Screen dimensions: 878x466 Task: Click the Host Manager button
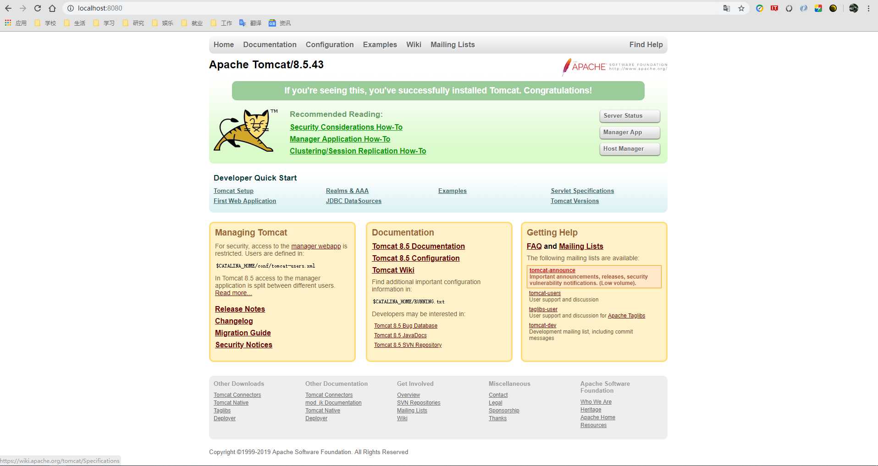(x=630, y=149)
